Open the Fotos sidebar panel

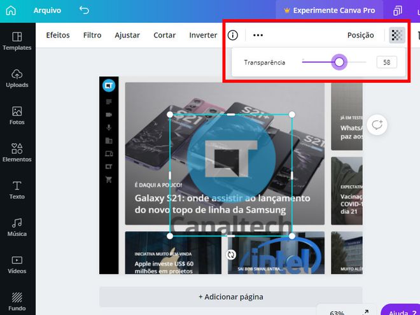coord(17,115)
